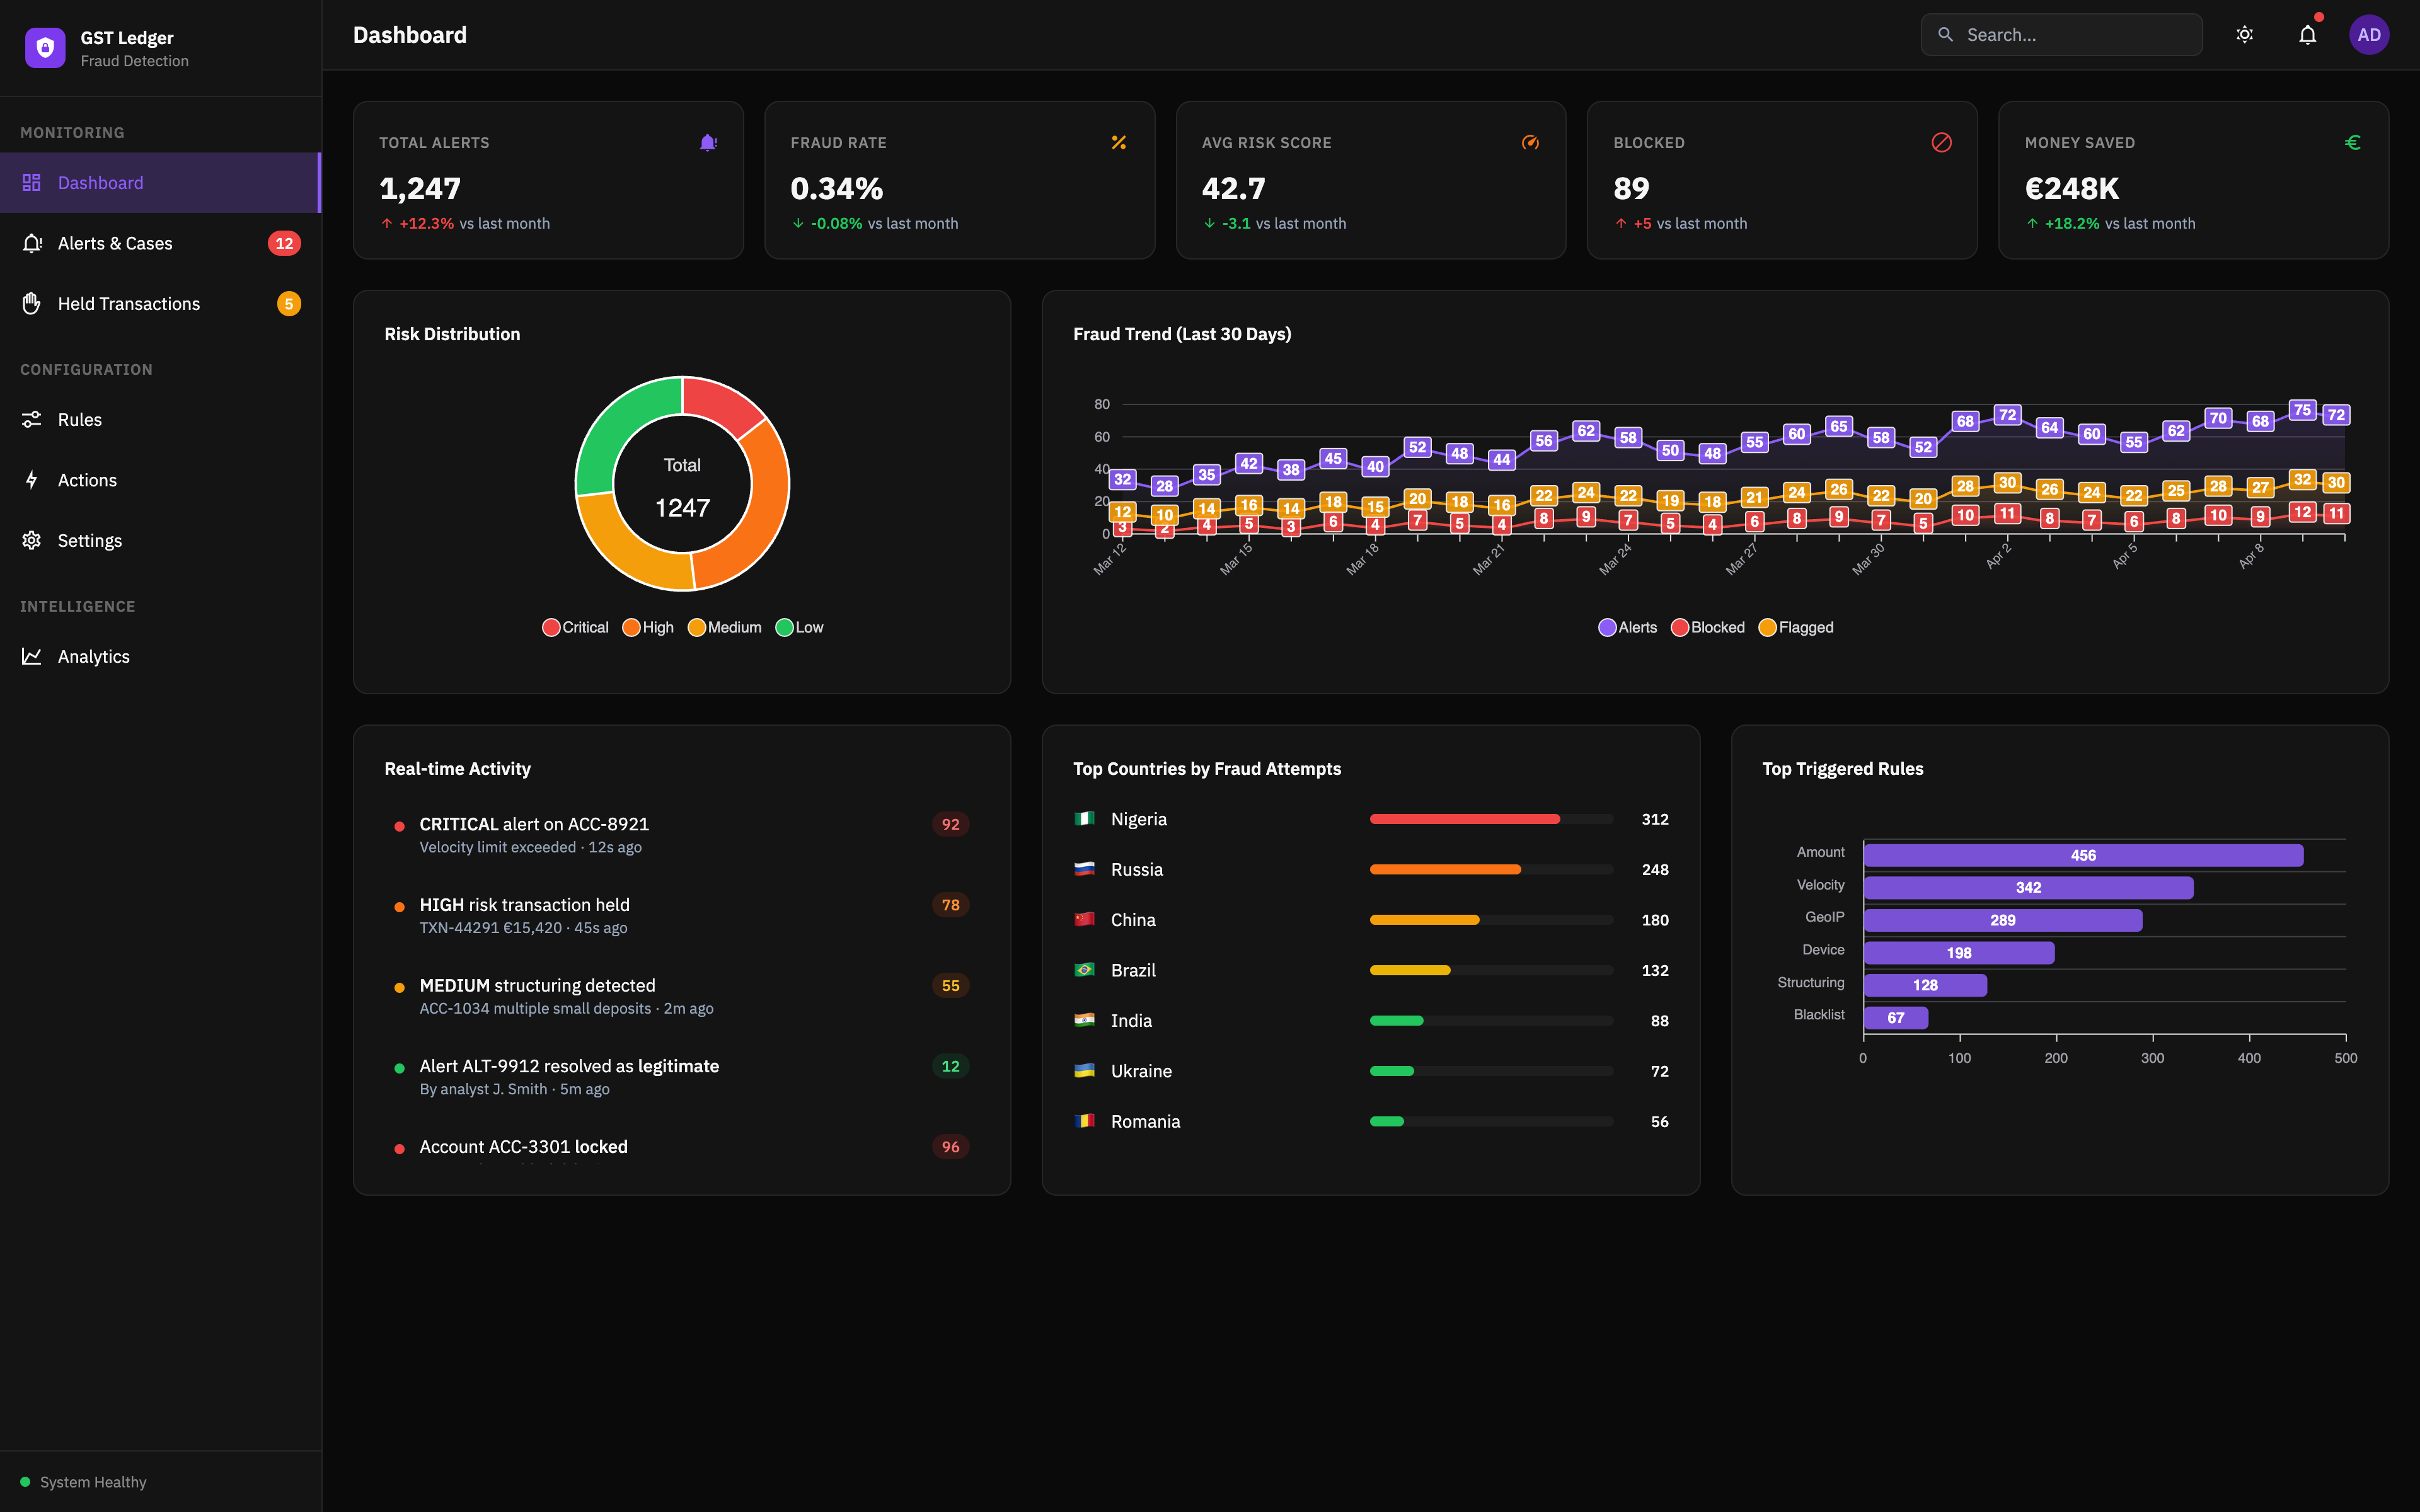Toggle Critical in the Risk Distribution legend

click(573, 627)
